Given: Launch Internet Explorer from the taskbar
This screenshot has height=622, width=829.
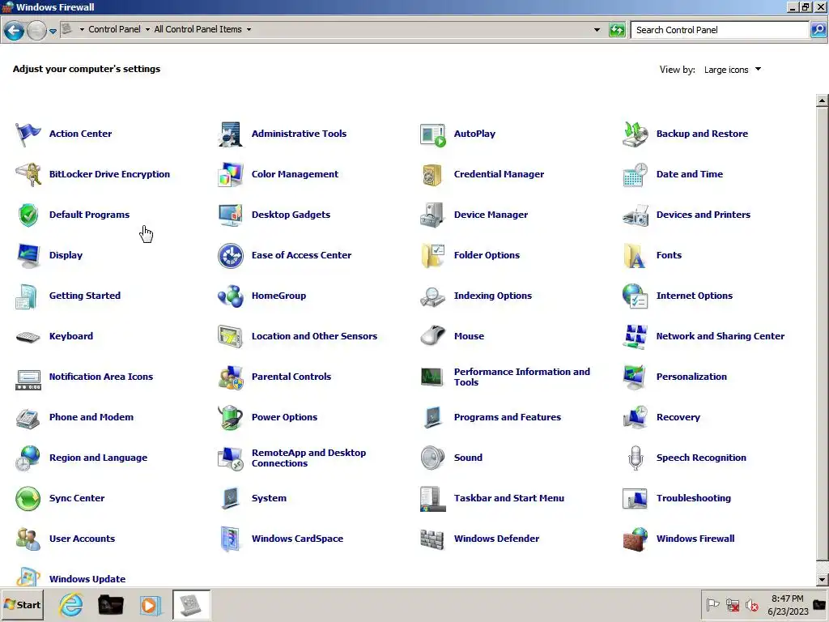Looking at the screenshot, I should click(x=71, y=604).
